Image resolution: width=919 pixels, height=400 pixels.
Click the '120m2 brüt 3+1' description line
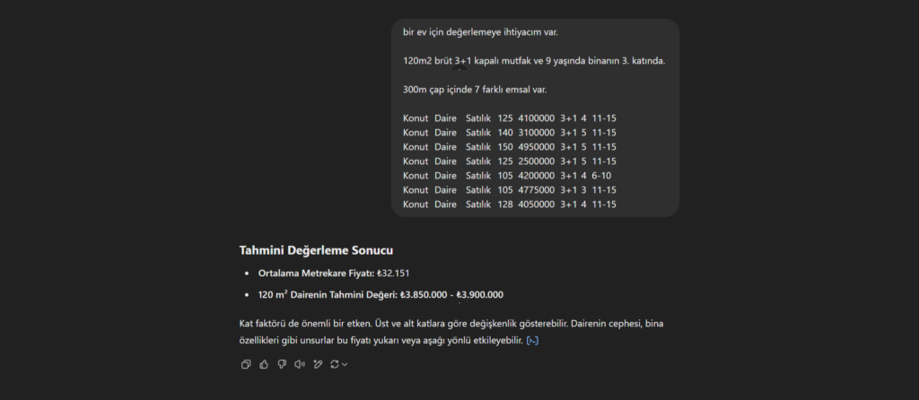point(533,61)
